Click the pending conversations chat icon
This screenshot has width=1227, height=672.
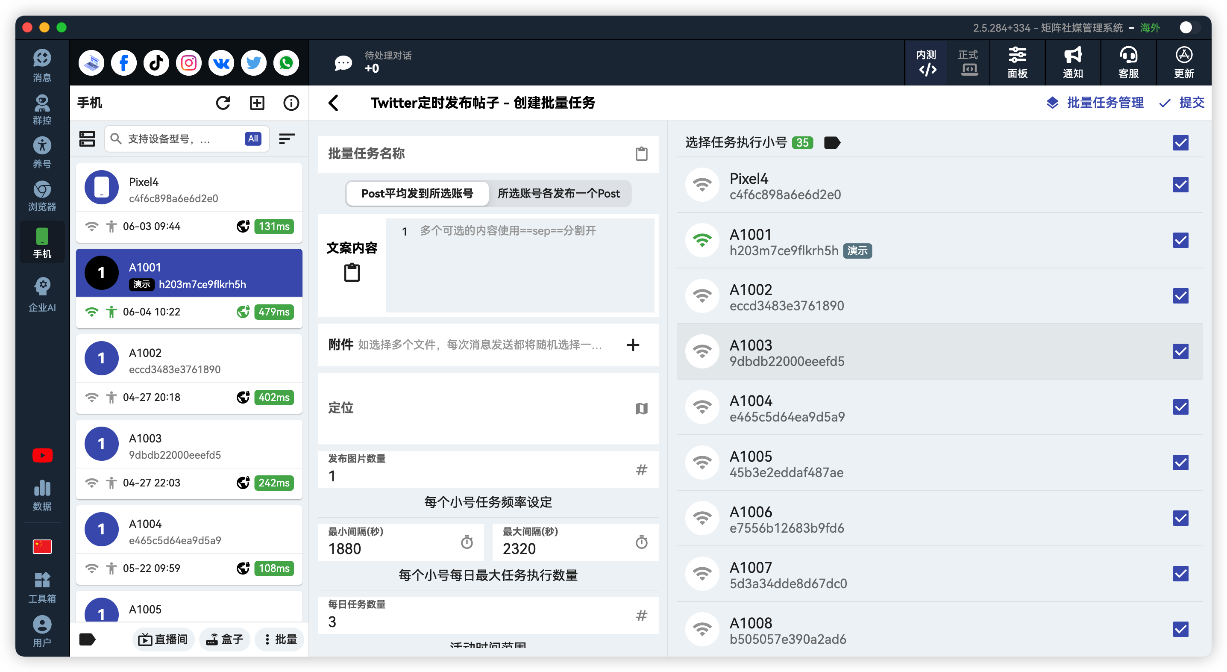coord(343,63)
